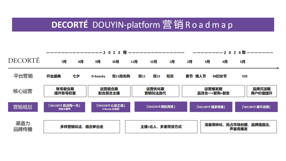Screen dimensions: 286x161
Task: Select the 运营优化期 营销玩法迭代 box
Action: click(155, 91)
